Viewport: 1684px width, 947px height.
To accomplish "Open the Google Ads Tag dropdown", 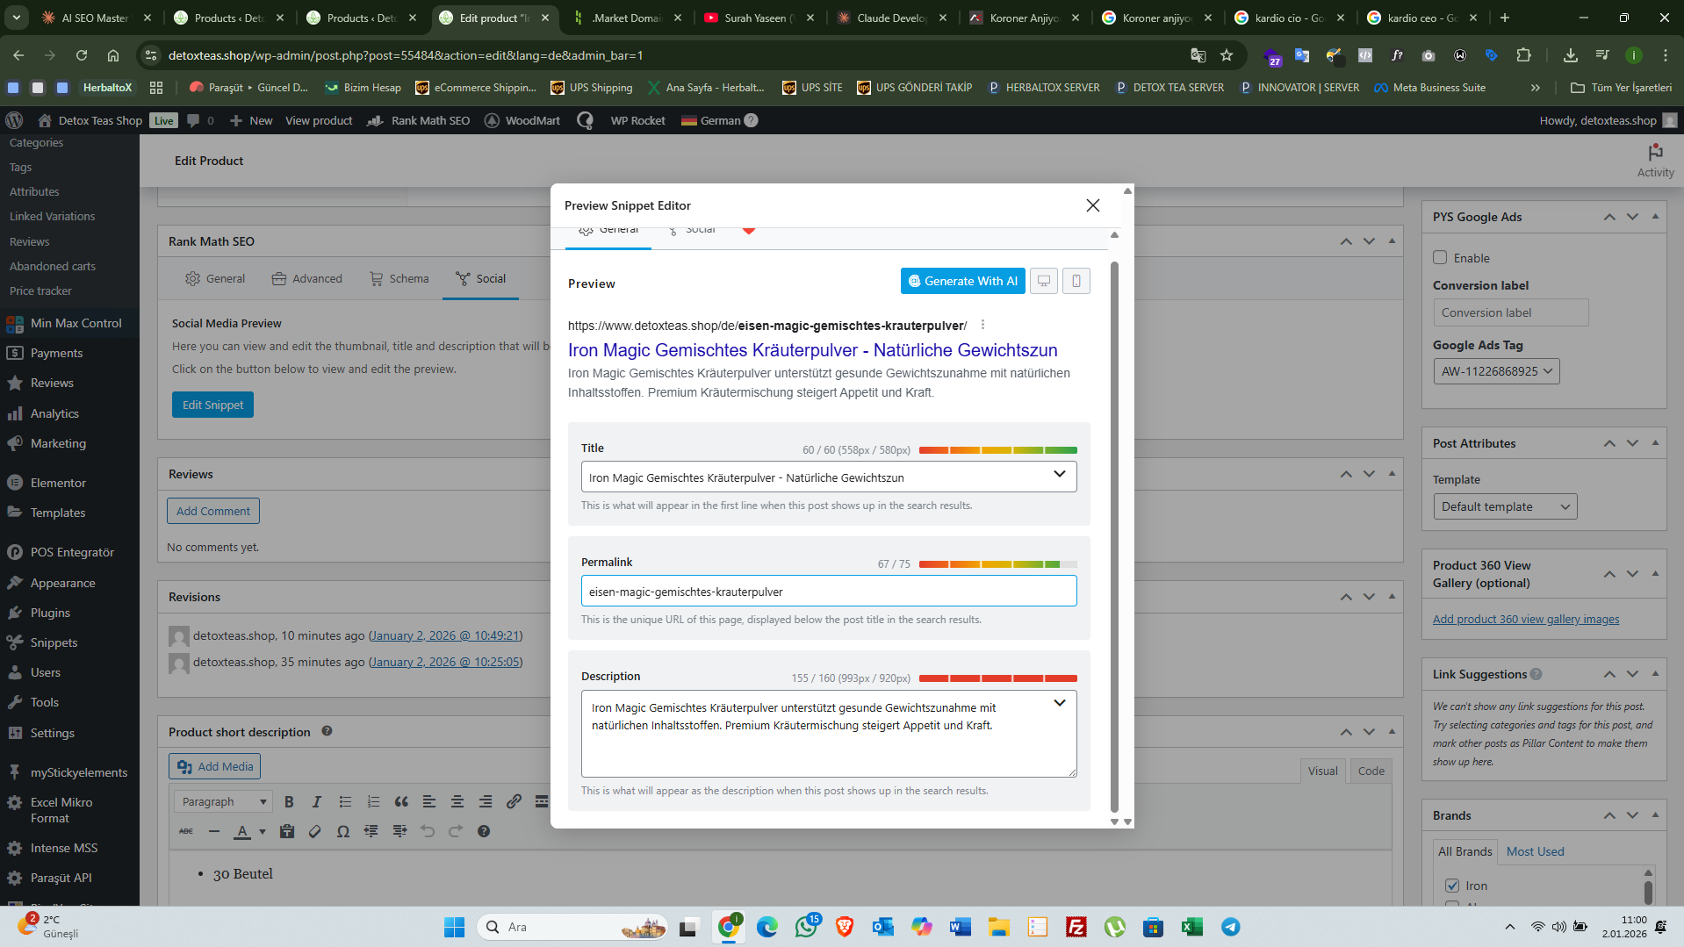I will 1495,371.
